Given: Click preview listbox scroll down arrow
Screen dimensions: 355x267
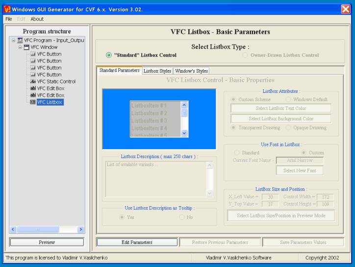Looking at the screenshot, I should tap(184, 133).
